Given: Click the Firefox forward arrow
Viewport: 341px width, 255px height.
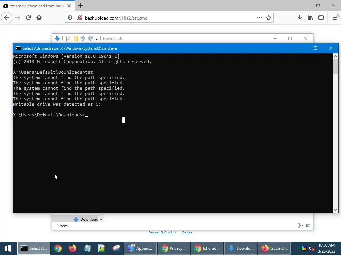Looking at the screenshot, I should pos(18,18).
